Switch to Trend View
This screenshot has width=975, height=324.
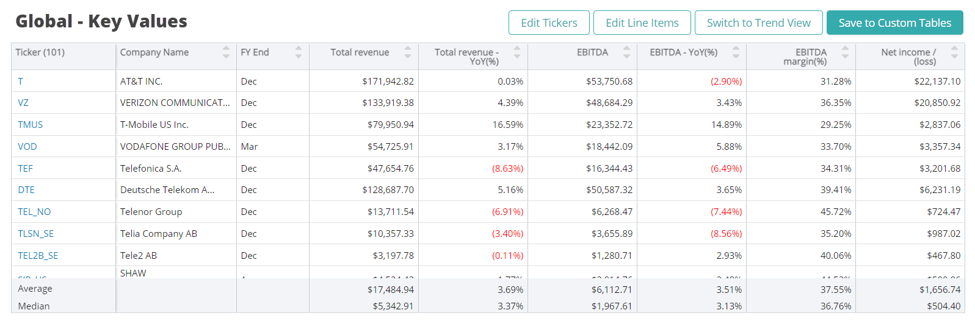[x=758, y=23]
